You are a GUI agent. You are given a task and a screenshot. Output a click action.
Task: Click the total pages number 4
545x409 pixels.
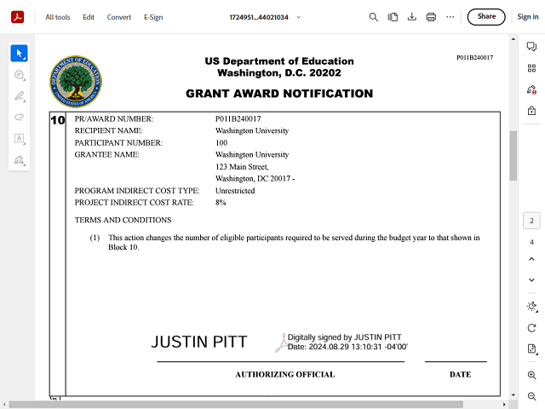click(x=531, y=242)
